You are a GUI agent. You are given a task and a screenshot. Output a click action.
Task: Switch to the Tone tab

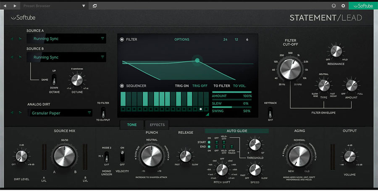(132, 125)
